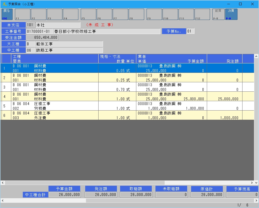The height and width of the screenshot is (208, 259).
Task: Click the blank F1 function key button
Action: click(x=23, y=14)
